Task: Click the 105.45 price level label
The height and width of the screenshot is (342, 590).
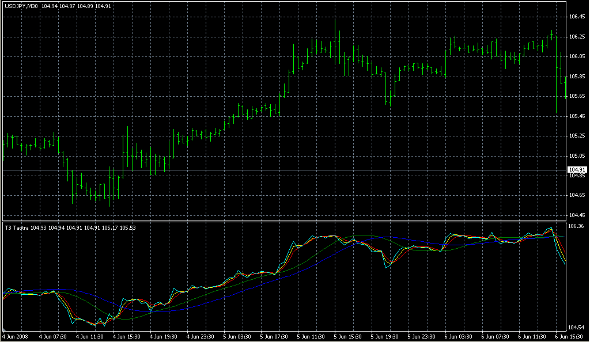Action: tap(577, 116)
